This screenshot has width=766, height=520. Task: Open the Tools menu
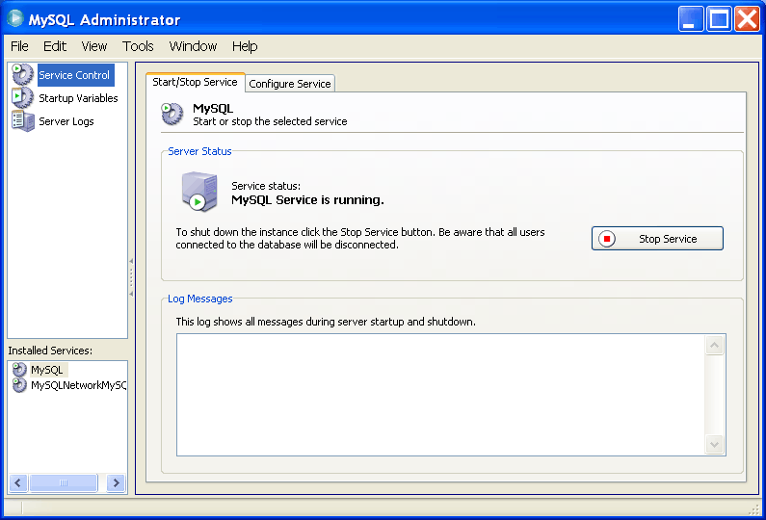pos(138,46)
